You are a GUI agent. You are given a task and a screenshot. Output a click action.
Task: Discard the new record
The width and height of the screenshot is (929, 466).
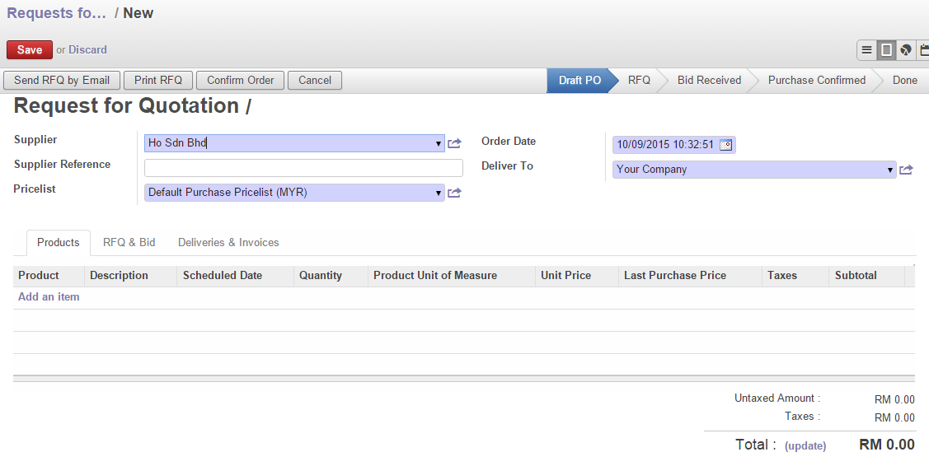(x=87, y=50)
